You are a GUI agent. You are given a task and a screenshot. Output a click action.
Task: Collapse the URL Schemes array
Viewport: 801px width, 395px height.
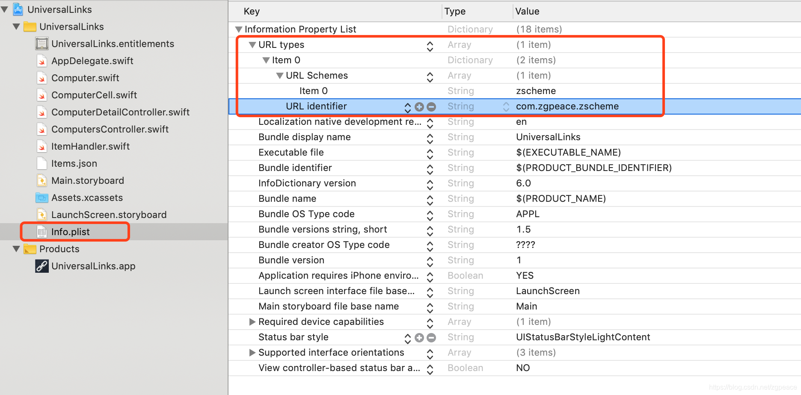tap(280, 76)
